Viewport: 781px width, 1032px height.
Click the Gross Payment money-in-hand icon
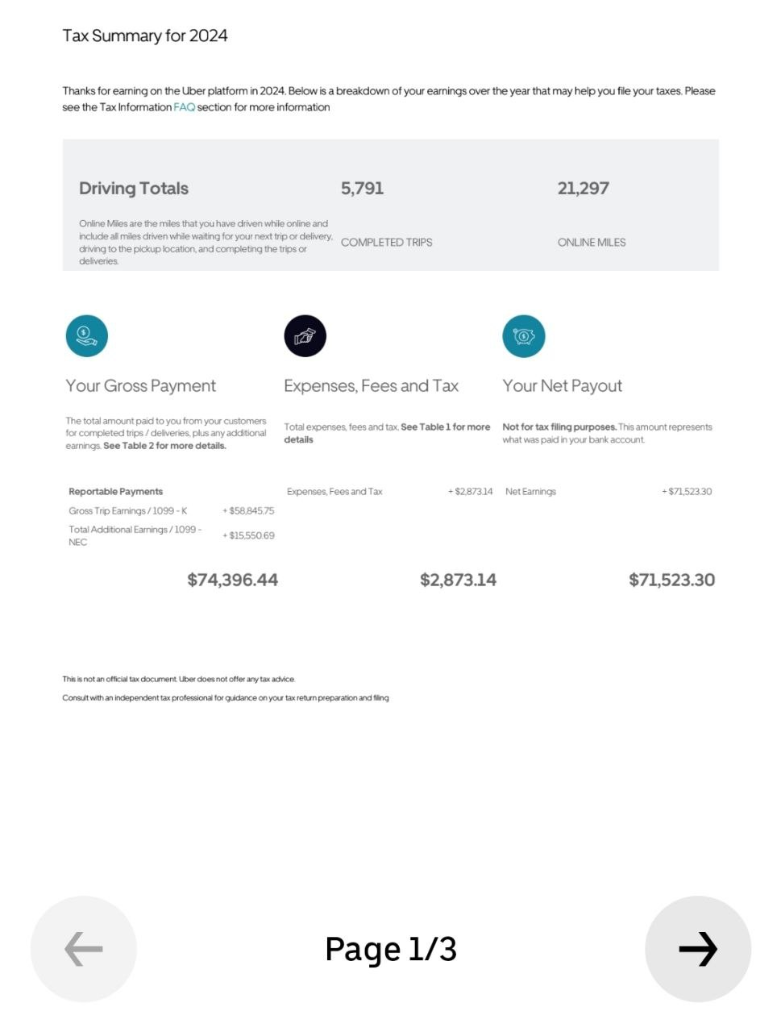click(x=86, y=335)
